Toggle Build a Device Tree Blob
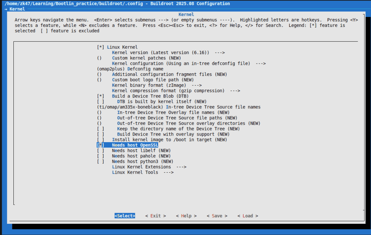Viewport: 371px width, 235px height. (x=101, y=96)
